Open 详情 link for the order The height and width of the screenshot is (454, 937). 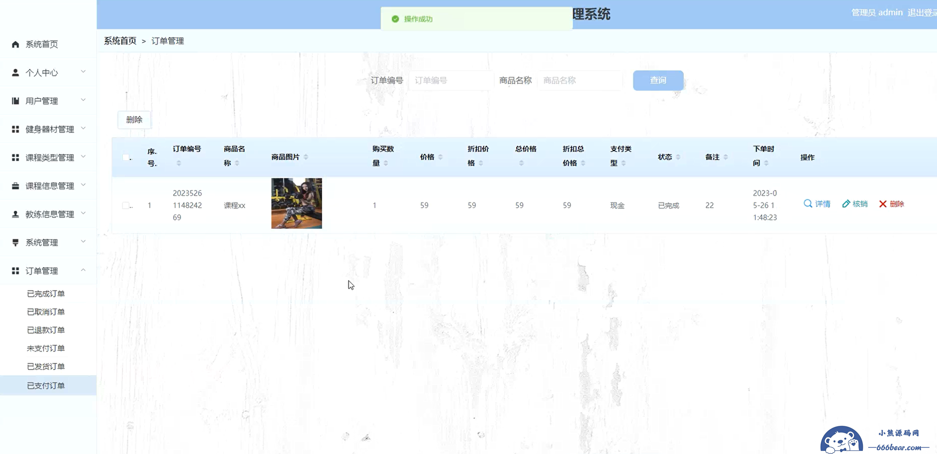tap(817, 204)
